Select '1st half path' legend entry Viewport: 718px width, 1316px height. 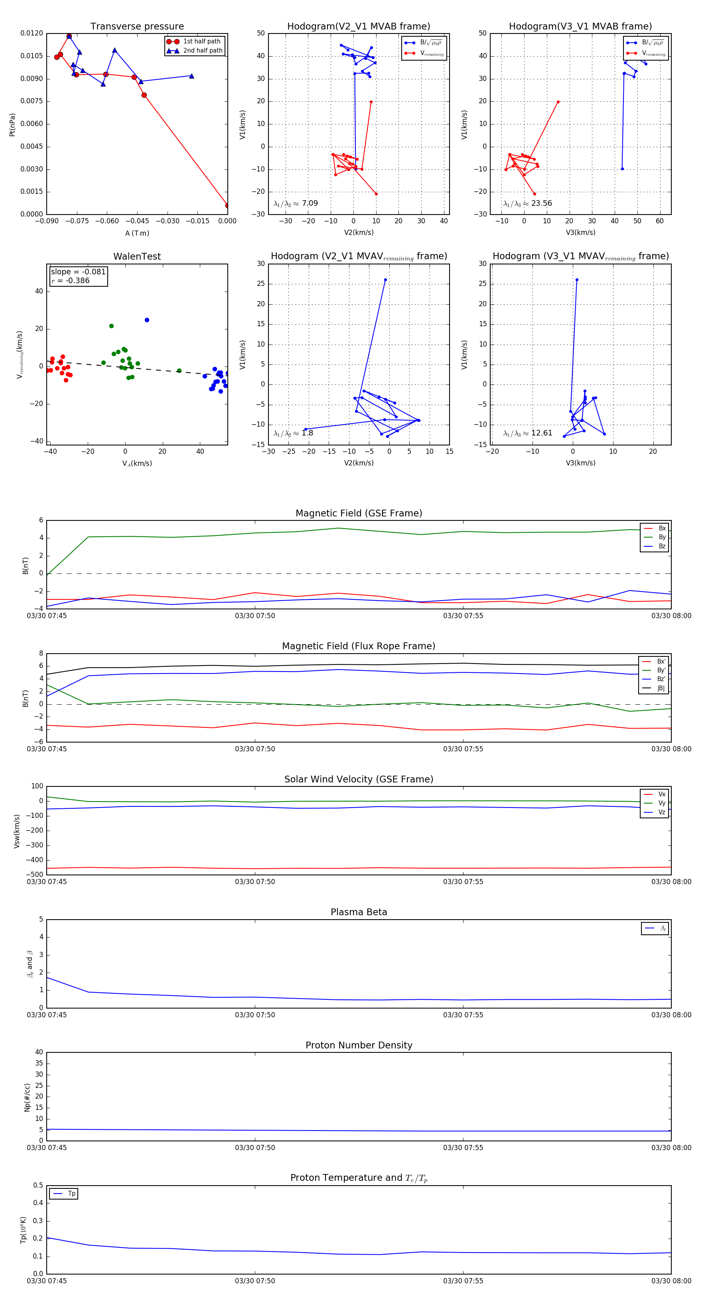pos(195,41)
